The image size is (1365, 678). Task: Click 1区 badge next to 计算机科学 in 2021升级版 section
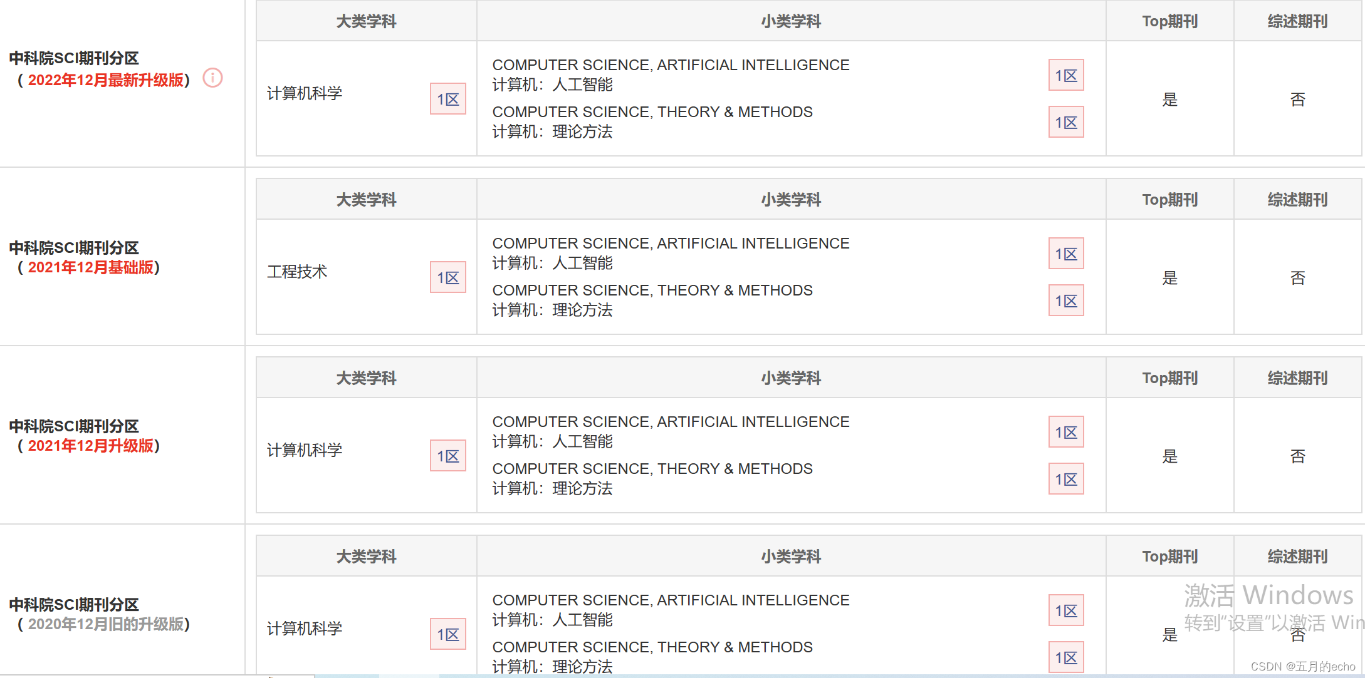pyautogui.click(x=447, y=456)
